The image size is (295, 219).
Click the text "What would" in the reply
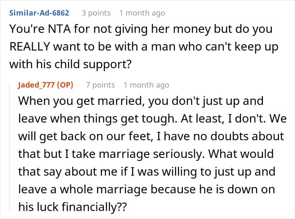tap(250, 154)
